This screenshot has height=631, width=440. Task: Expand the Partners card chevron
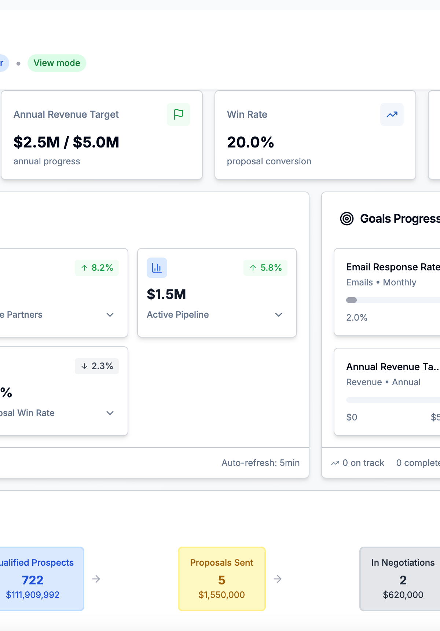click(110, 315)
